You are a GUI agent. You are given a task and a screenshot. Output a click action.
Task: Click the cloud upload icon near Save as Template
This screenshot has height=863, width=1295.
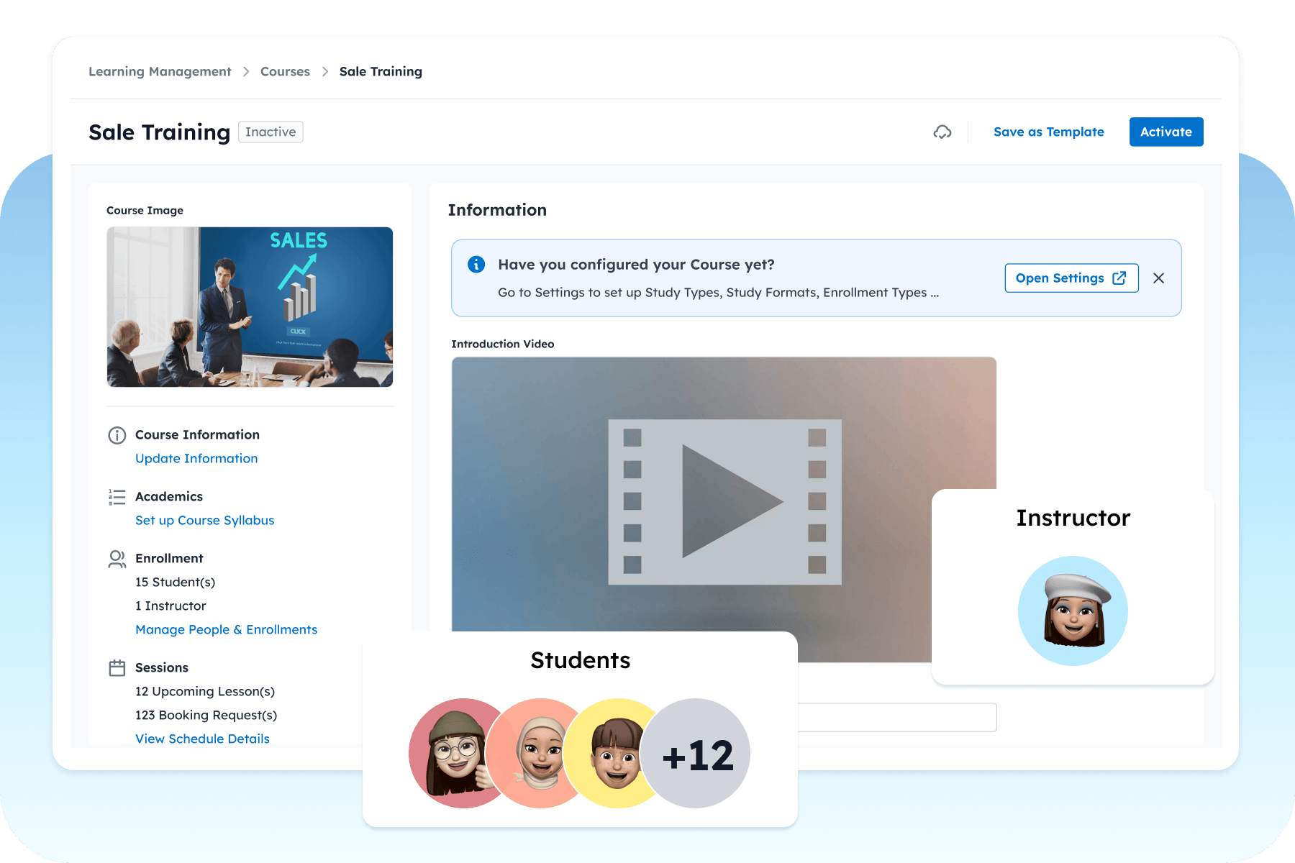click(x=942, y=132)
